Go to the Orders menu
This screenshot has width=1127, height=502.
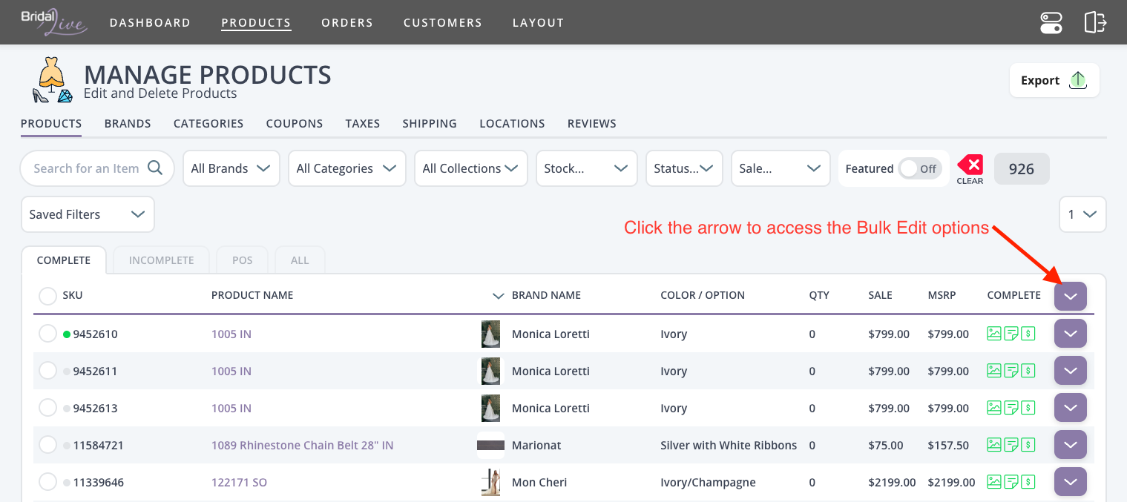[347, 23]
